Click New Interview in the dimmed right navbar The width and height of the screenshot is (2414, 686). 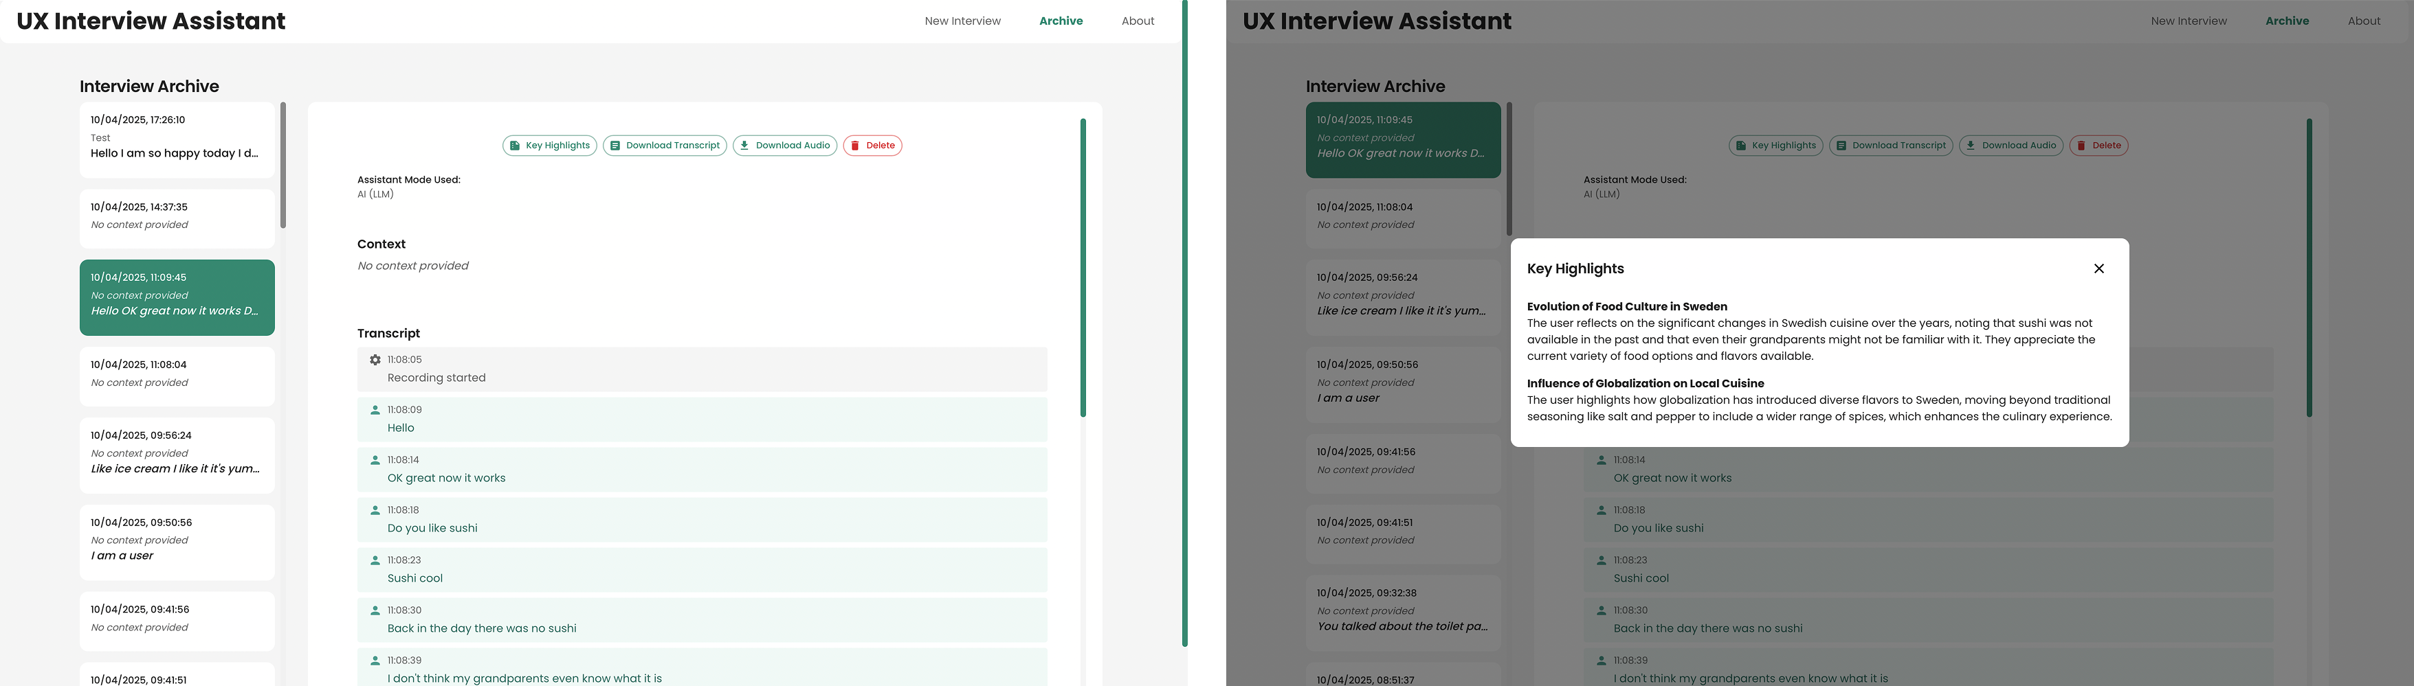2189,21
